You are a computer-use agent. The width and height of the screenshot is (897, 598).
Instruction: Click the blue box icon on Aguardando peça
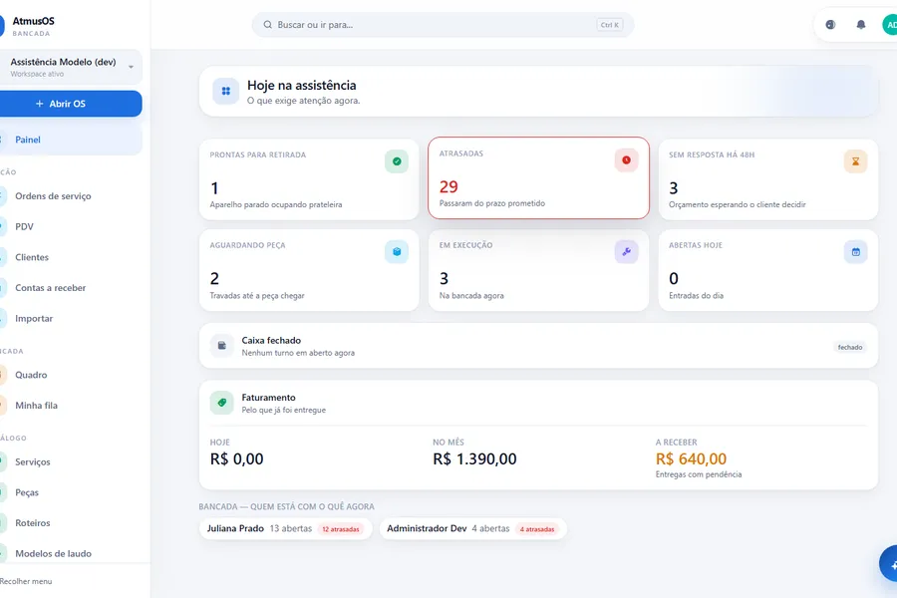(x=397, y=252)
